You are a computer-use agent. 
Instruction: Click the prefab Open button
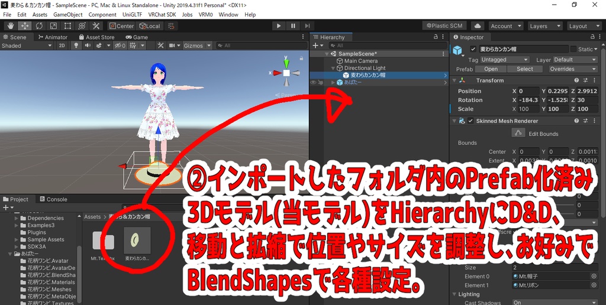[x=491, y=69]
